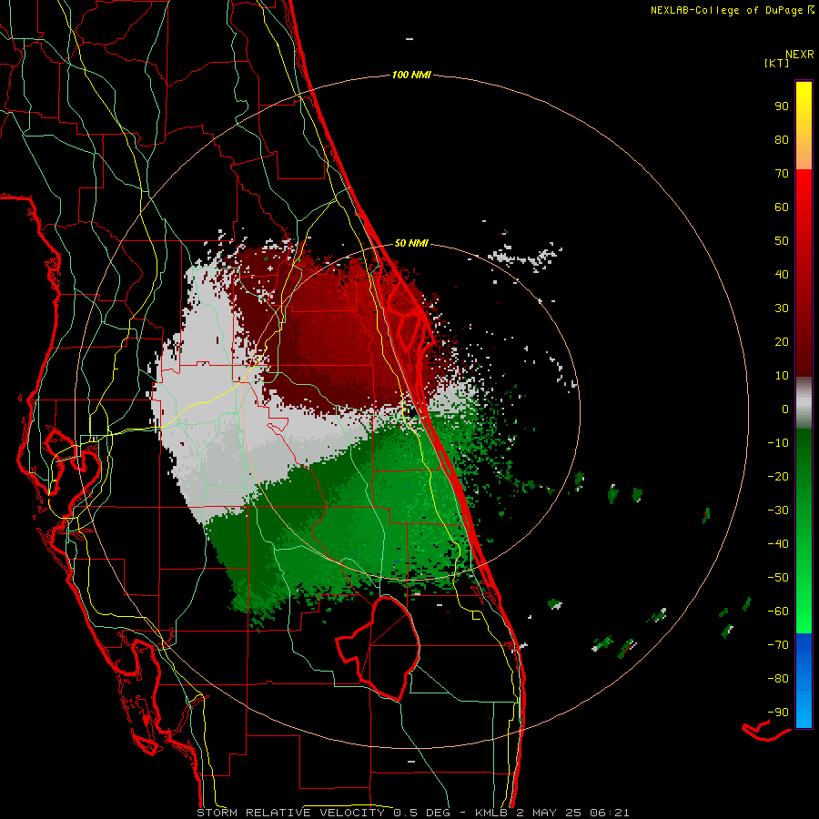Click the 20 value on velocity scale
The height and width of the screenshot is (819, 819).
click(782, 341)
